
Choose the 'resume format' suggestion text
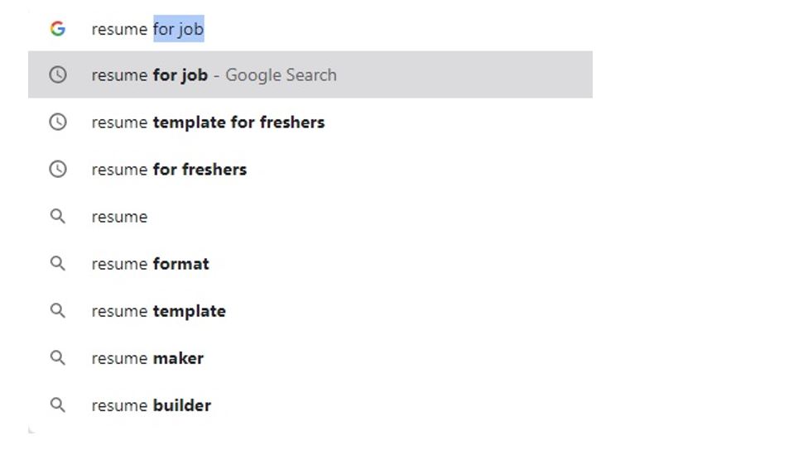coord(150,264)
